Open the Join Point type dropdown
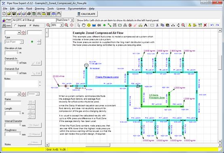The image size is (224, 153). click(x=14, y=42)
